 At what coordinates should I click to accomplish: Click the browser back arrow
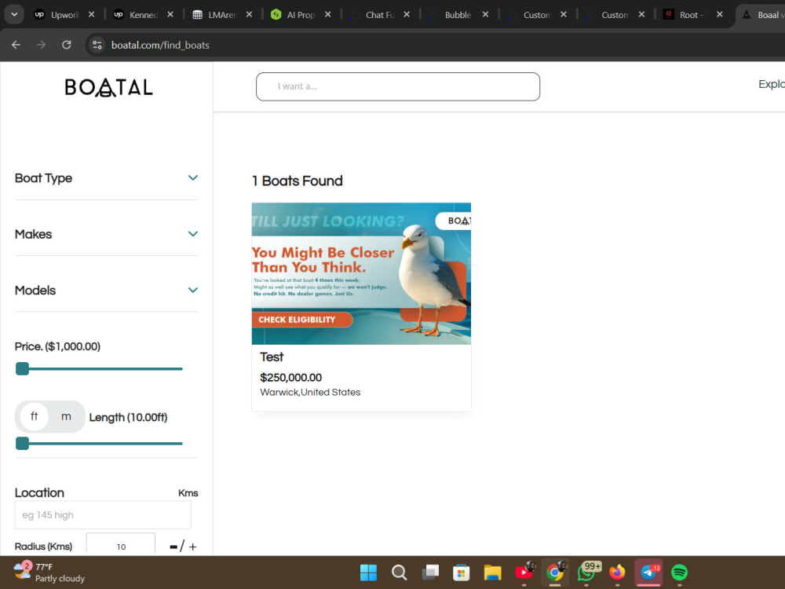(16, 45)
